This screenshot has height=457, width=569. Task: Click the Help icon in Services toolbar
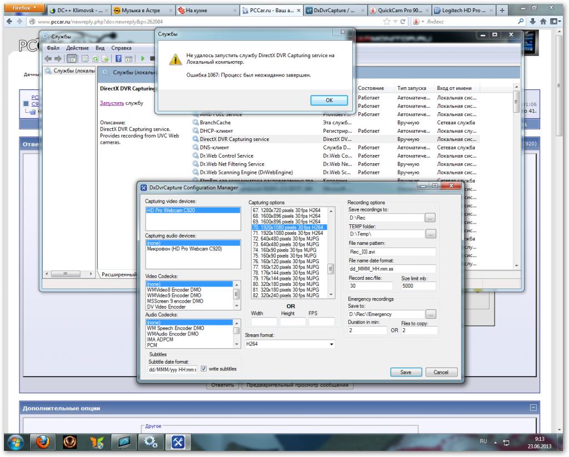118,58
